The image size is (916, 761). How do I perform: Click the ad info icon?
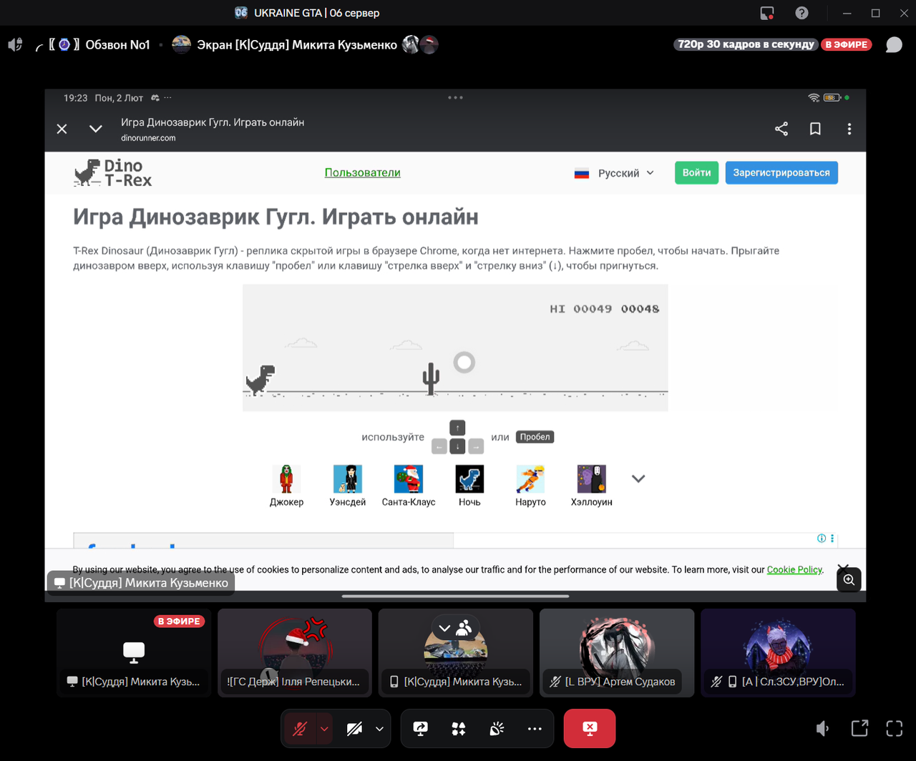[x=822, y=539]
